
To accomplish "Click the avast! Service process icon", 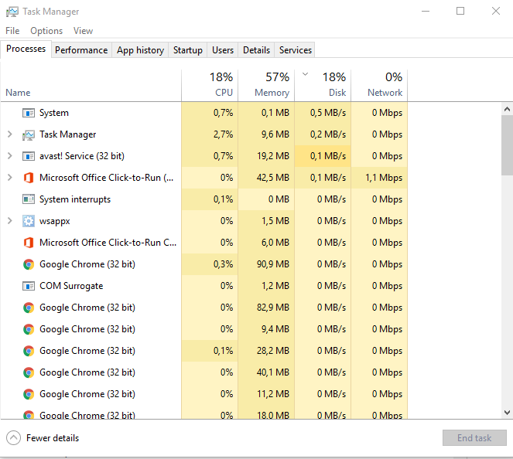I will click(x=29, y=156).
